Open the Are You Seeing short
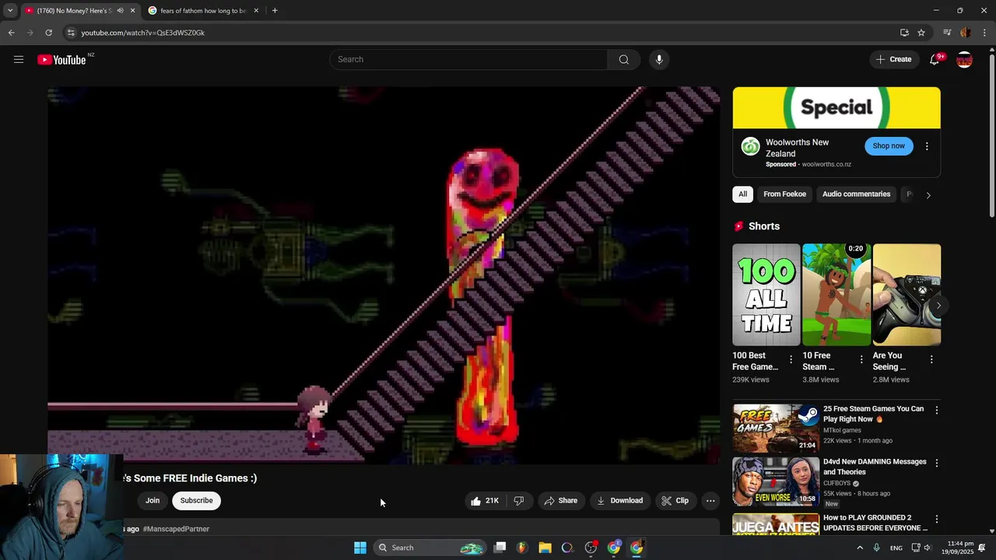The height and width of the screenshot is (560, 996). [x=907, y=295]
